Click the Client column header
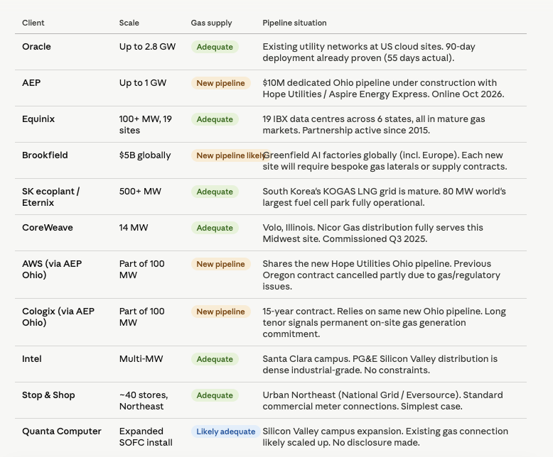The height and width of the screenshot is (457, 553). click(33, 23)
